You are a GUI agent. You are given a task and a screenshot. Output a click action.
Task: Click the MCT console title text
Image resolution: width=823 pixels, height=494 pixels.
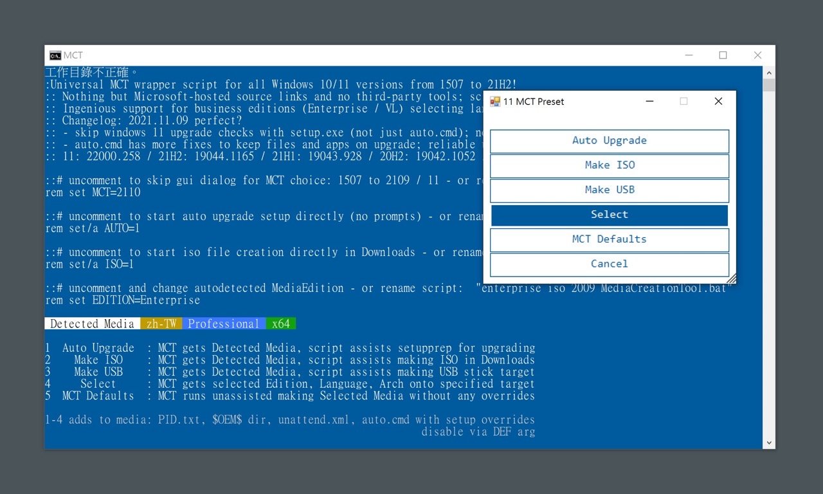pos(73,55)
